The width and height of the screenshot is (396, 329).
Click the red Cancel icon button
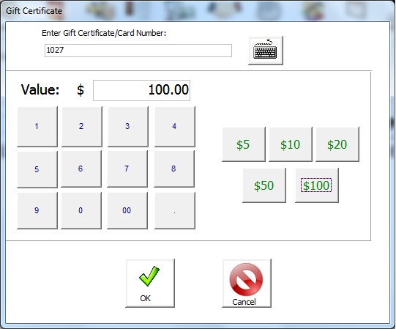coord(247,284)
